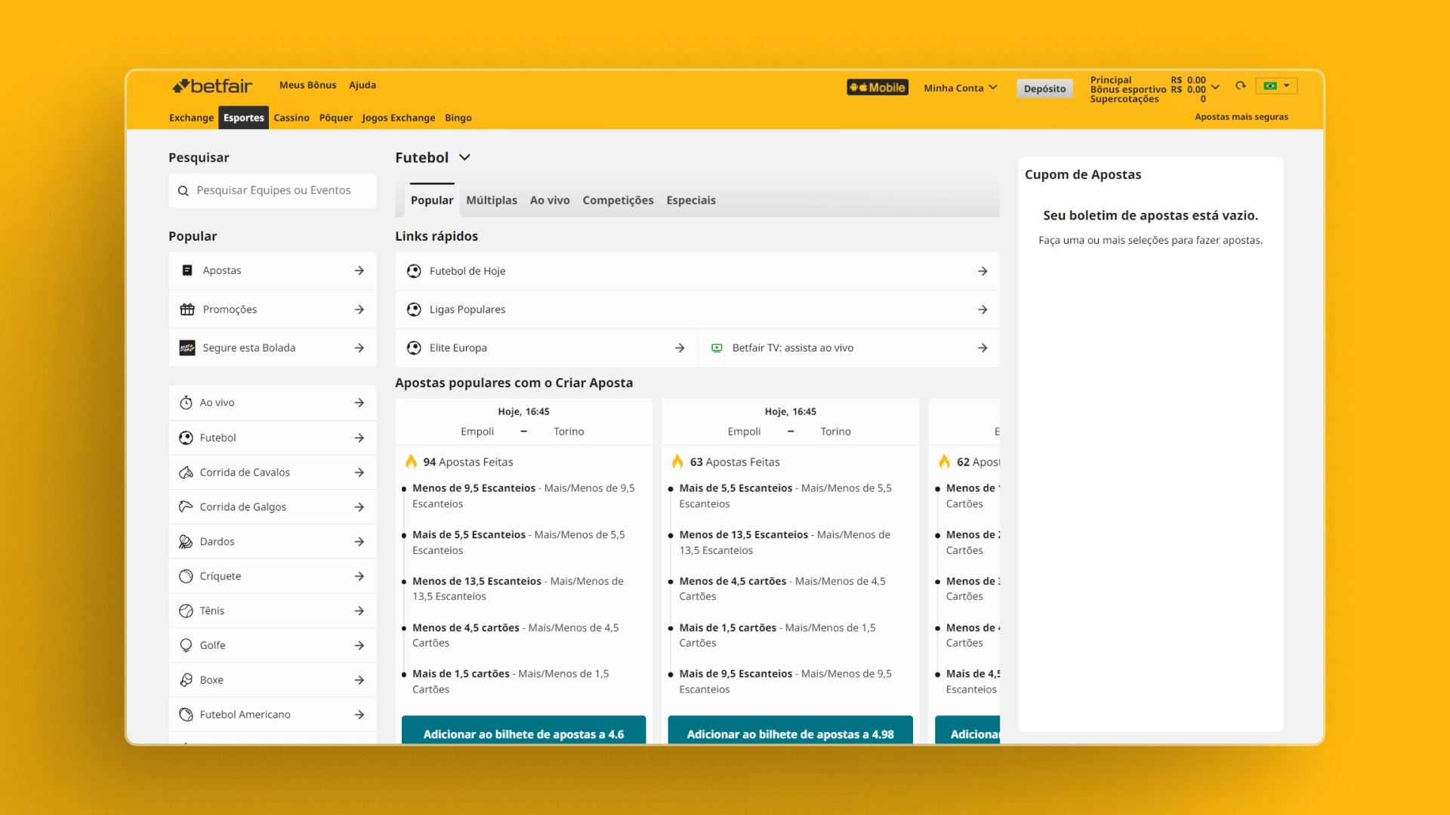Click the 'Cupom de Apostas' heading
Image resolution: width=1450 pixels, height=815 pixels.
point(1082,174)
